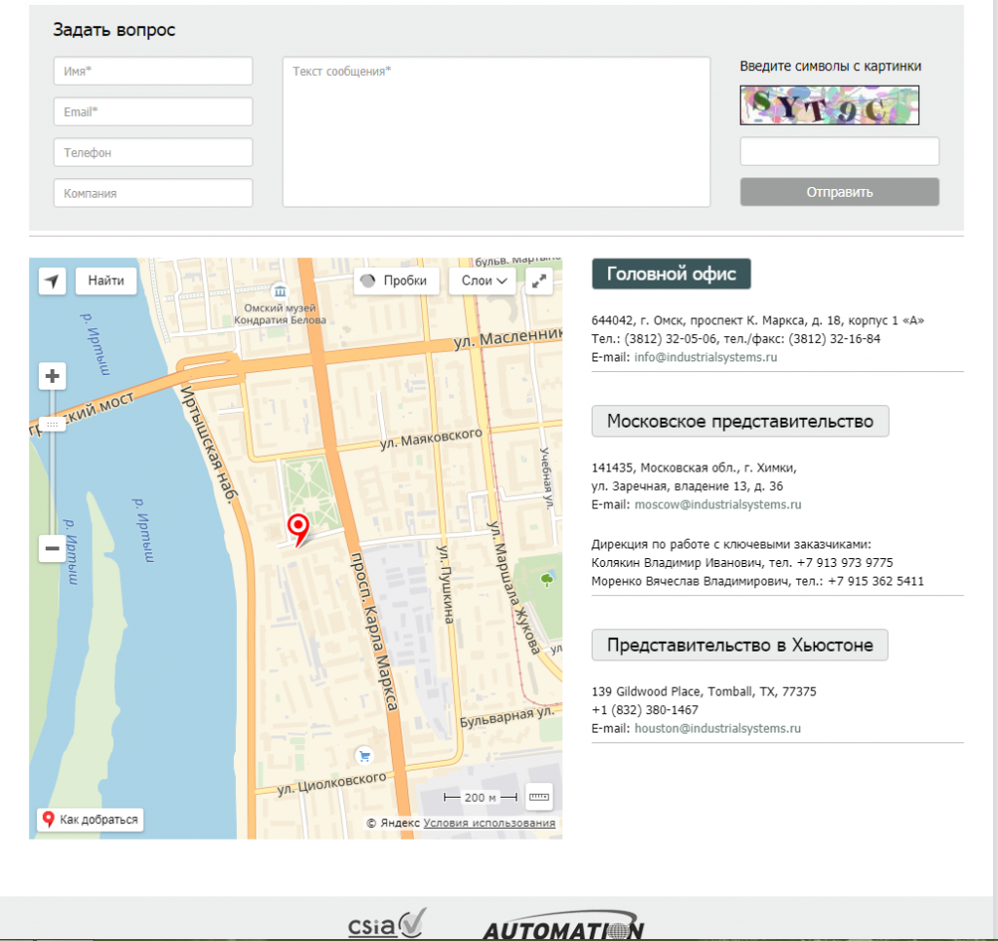Select the Головной офис tab

point(672,275)
